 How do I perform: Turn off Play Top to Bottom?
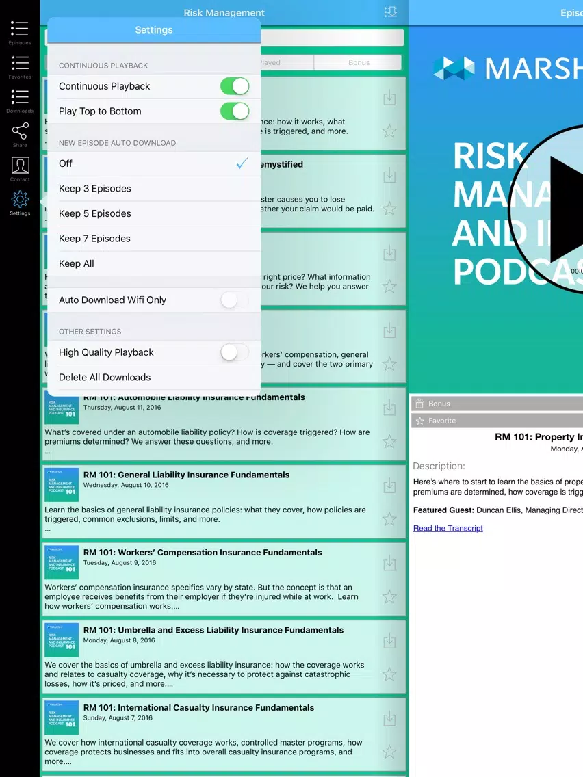tap(235, 111)
